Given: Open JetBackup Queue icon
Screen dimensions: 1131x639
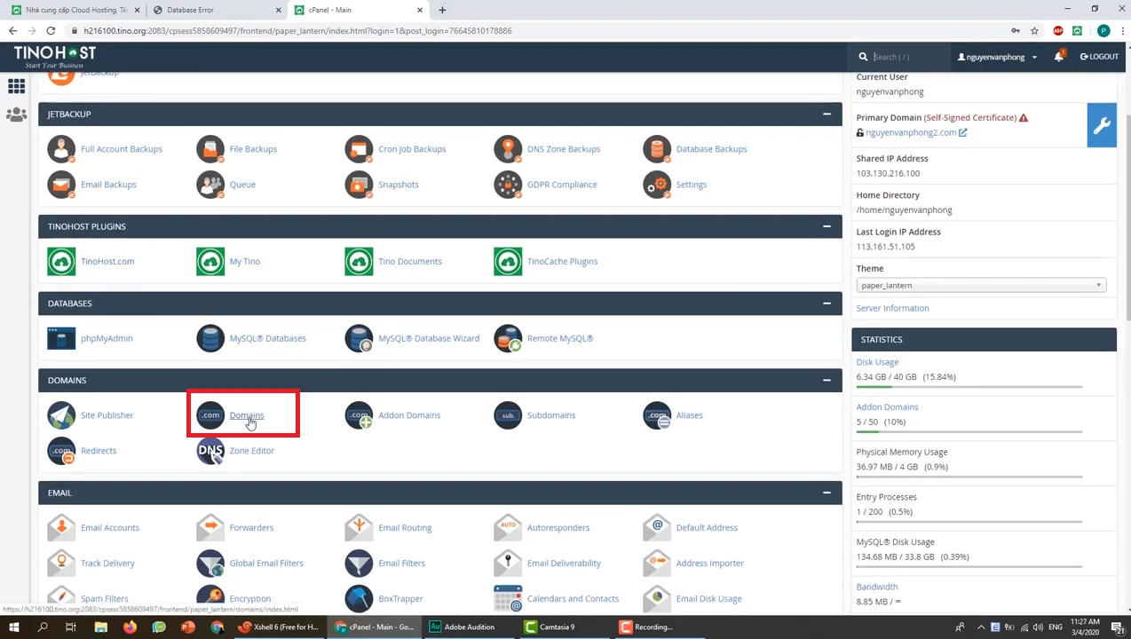Looking at the screenshot, I should (210, 185).
